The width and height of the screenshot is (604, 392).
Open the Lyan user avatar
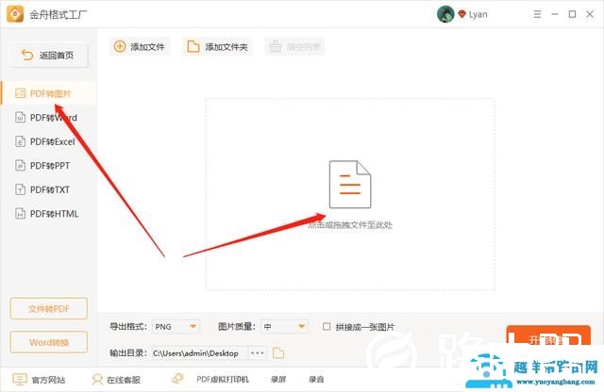coord(445,14)
